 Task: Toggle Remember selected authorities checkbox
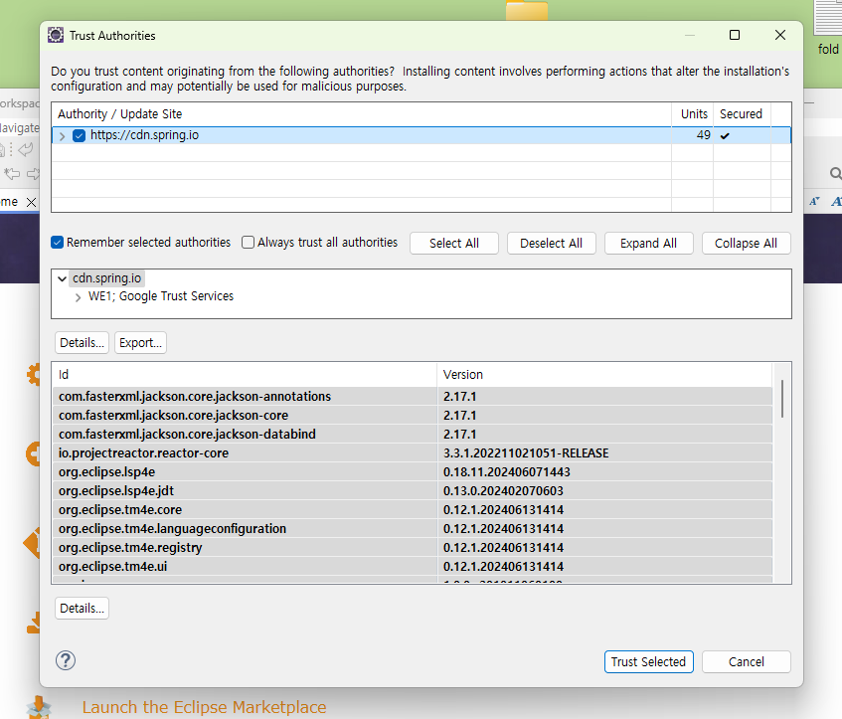(x=57, y=243)
